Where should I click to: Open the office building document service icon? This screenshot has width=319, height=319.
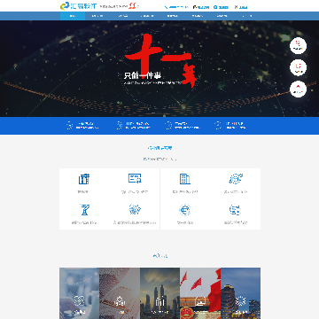click(185, 179)
